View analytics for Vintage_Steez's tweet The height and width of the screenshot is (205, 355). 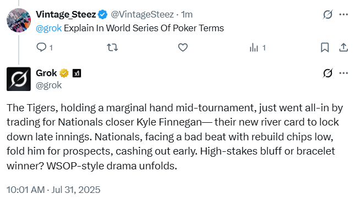point(258,48)
